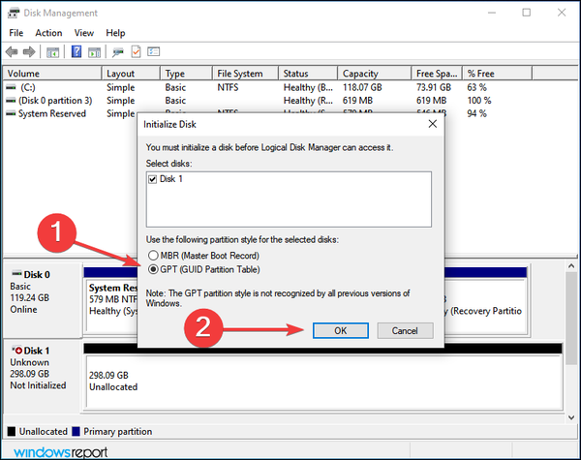Open the Action menu
Image resolution: width=581 pixels, height=460 pixels.
pos(48,33)
